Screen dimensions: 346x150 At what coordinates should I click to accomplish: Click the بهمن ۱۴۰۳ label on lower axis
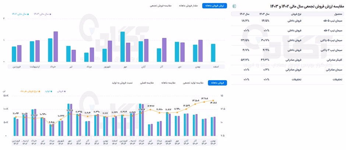213,142
